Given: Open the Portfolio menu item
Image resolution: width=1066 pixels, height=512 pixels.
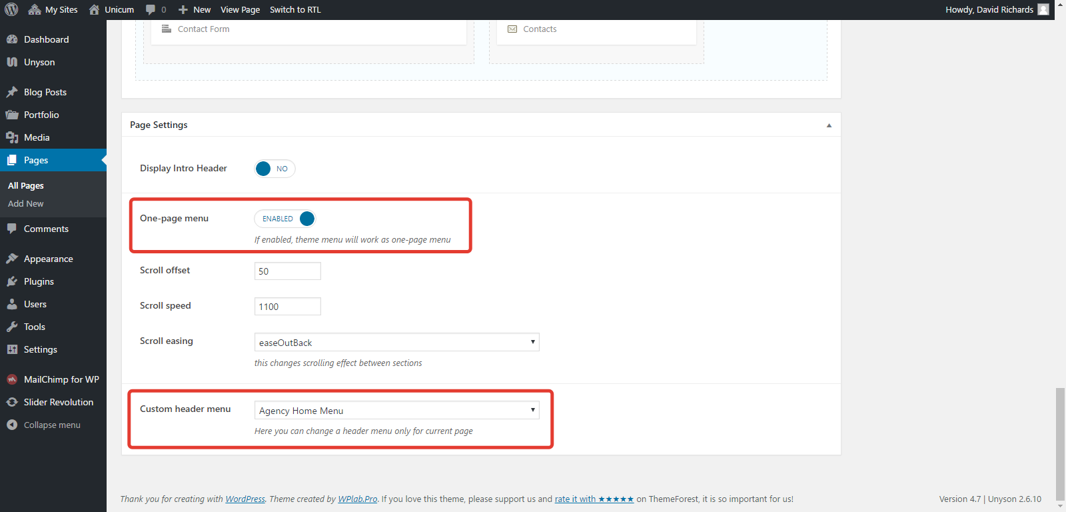Looking at the screenshot, I should 53,115.
